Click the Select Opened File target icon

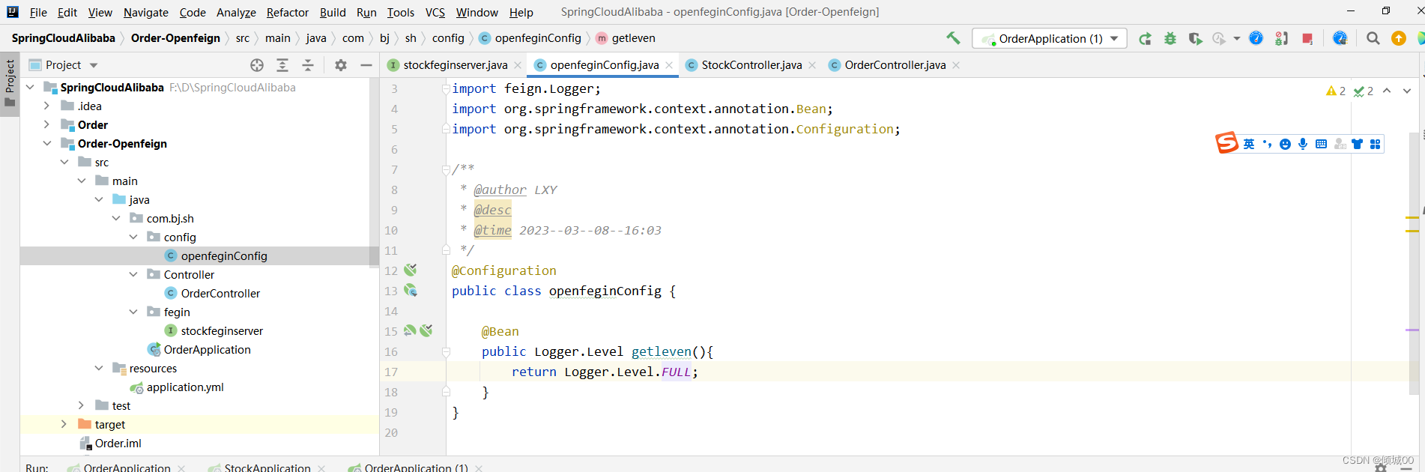pyautogui.click(x=257, y=65)
